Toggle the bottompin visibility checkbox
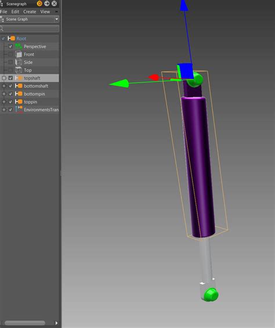275x328 pixels. 10,94
